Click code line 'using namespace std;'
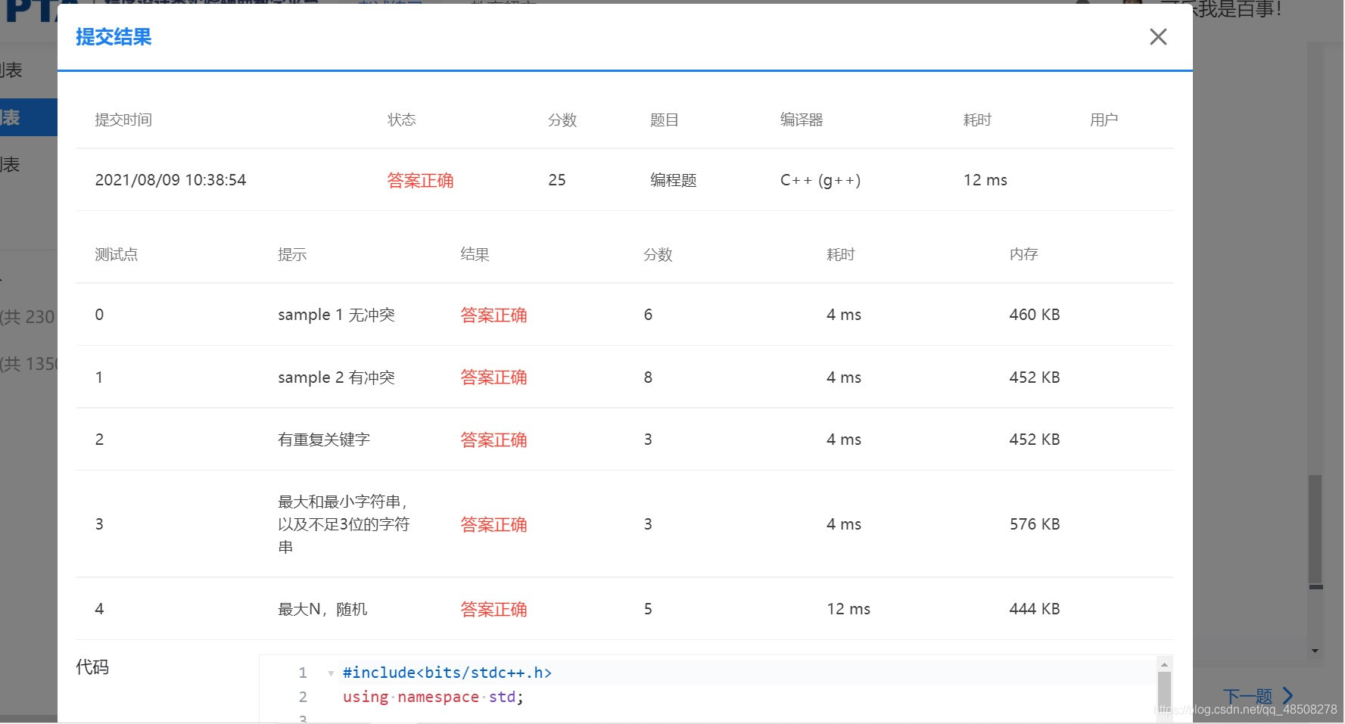The height and width of the screenshot is (724, 1345). (x=433, y=697)
